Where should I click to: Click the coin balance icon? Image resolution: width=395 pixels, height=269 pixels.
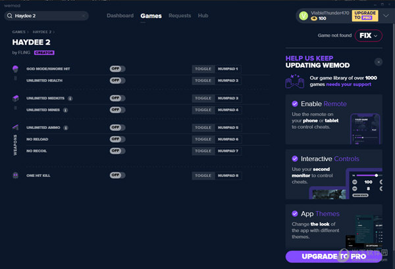coord(314,18)
